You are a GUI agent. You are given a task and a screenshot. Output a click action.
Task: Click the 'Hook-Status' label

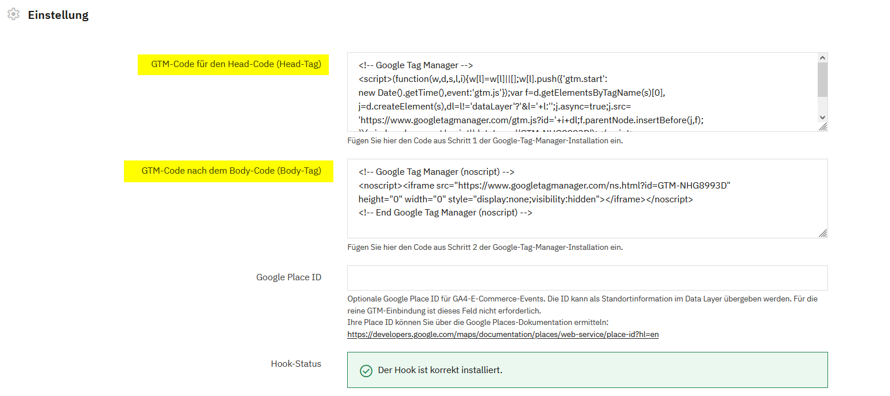[x=296, y=364]
